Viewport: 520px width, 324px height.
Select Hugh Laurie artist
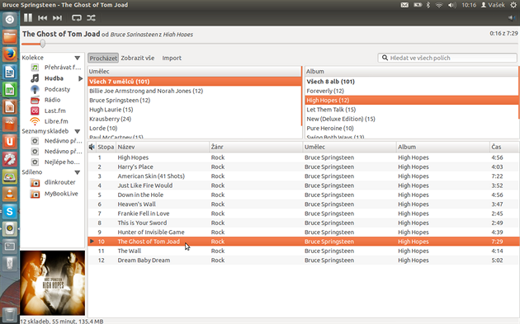pyautogui.click(x=194, y=110)
